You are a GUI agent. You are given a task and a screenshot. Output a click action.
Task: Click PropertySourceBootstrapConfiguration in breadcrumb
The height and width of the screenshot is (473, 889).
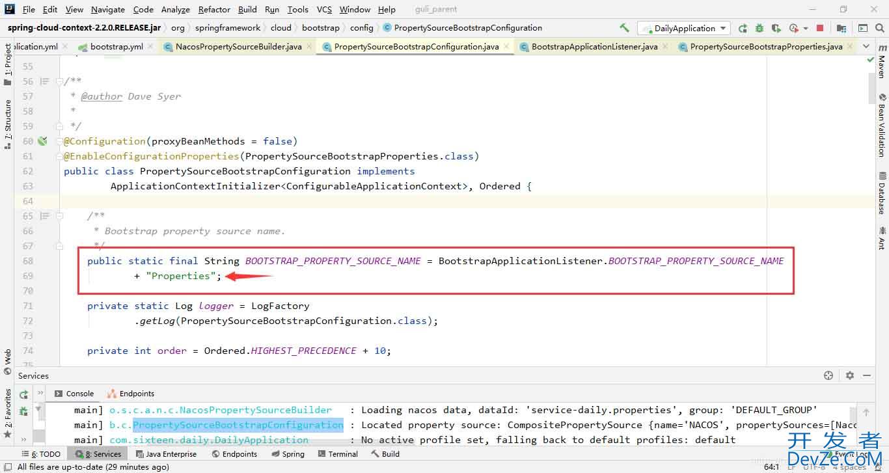[462, 28]
